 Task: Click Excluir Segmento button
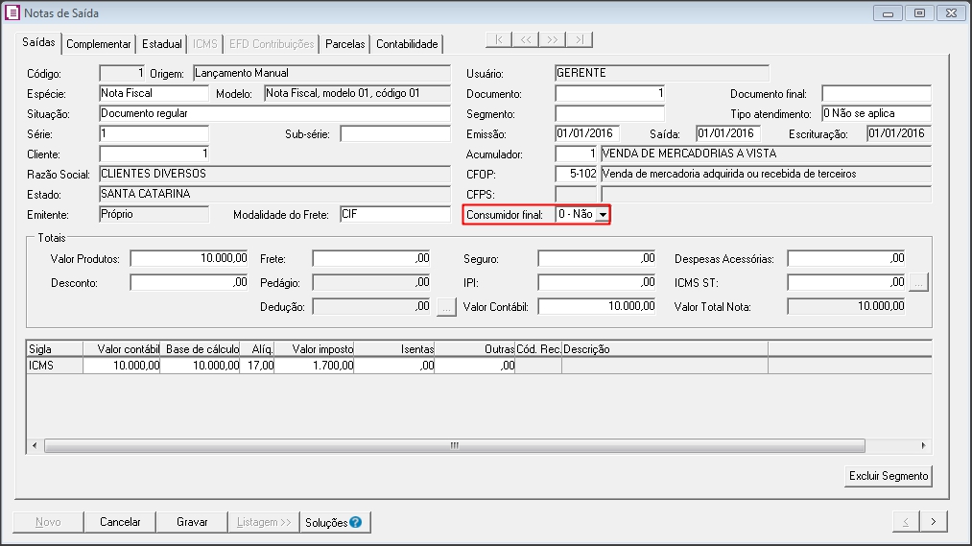click(x=889, y=476)
